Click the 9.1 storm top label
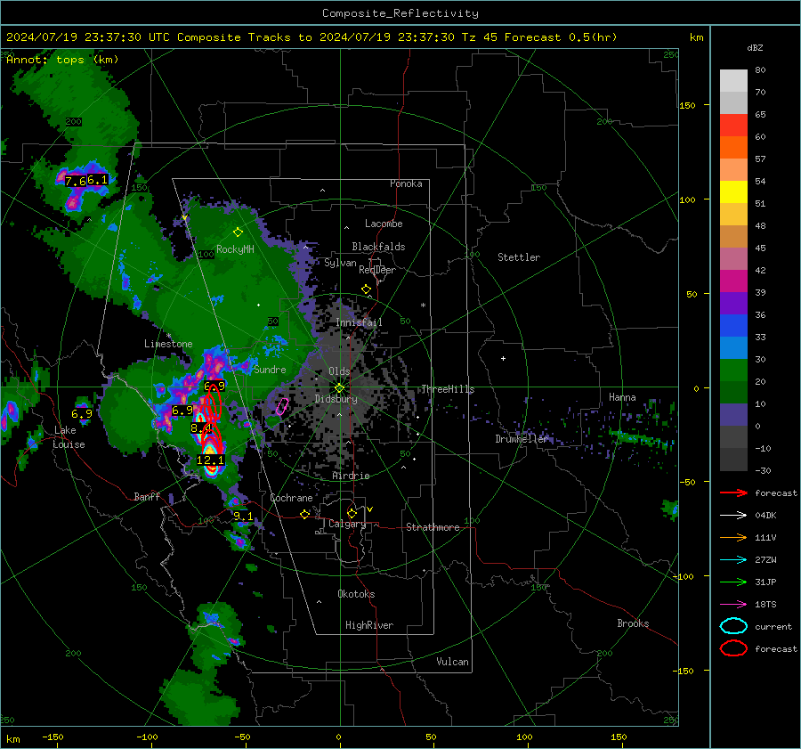This screenshot has width=801, height=749. tap(243, 516)
